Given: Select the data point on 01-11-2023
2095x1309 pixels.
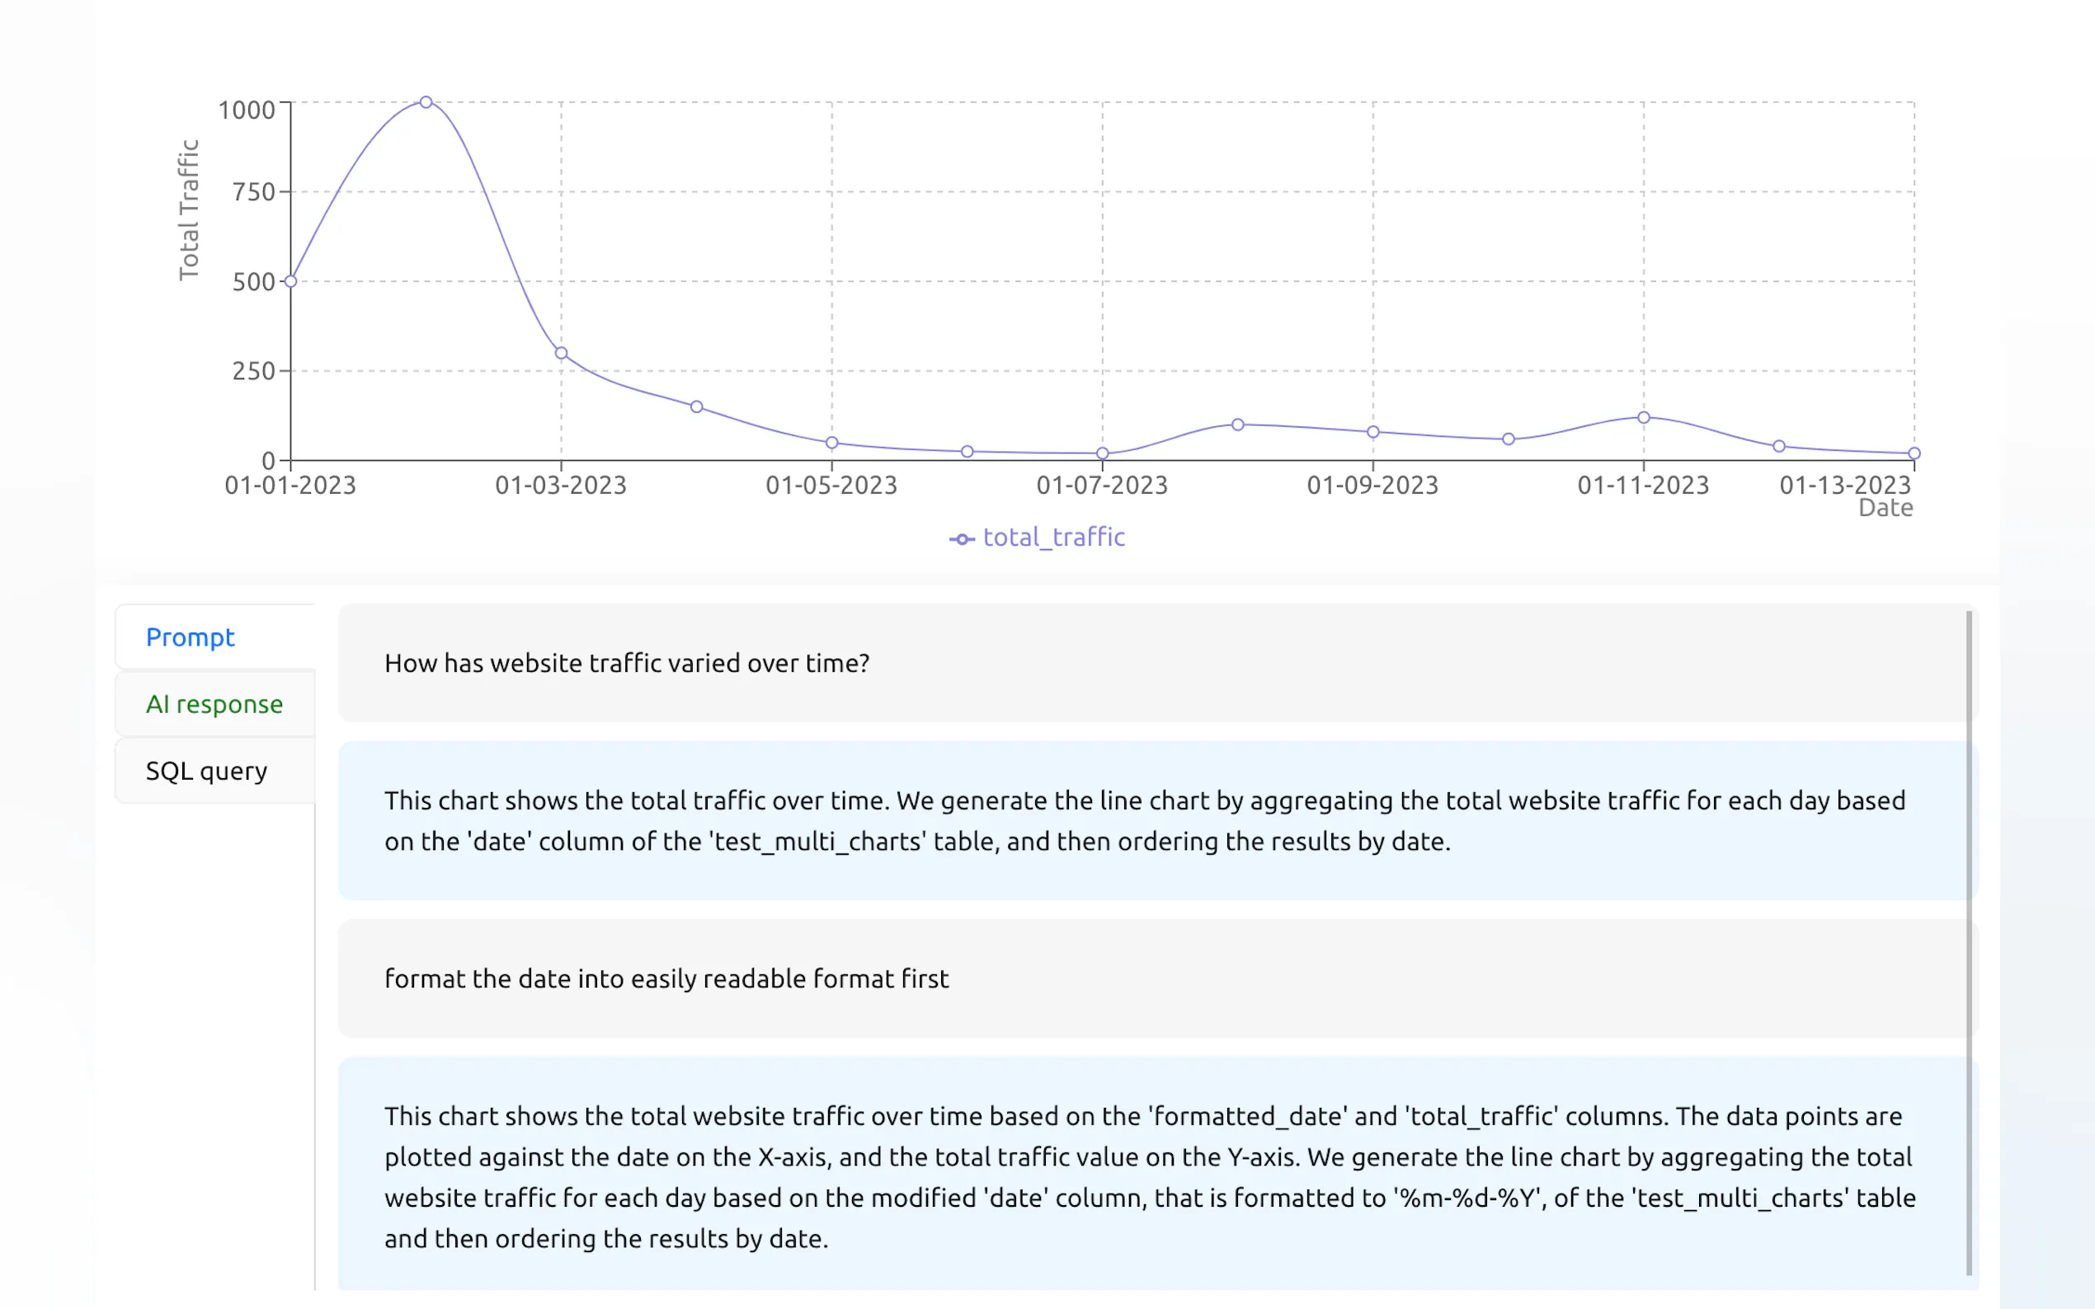Looking at the screenshot, I should [x=1644, y=417].
